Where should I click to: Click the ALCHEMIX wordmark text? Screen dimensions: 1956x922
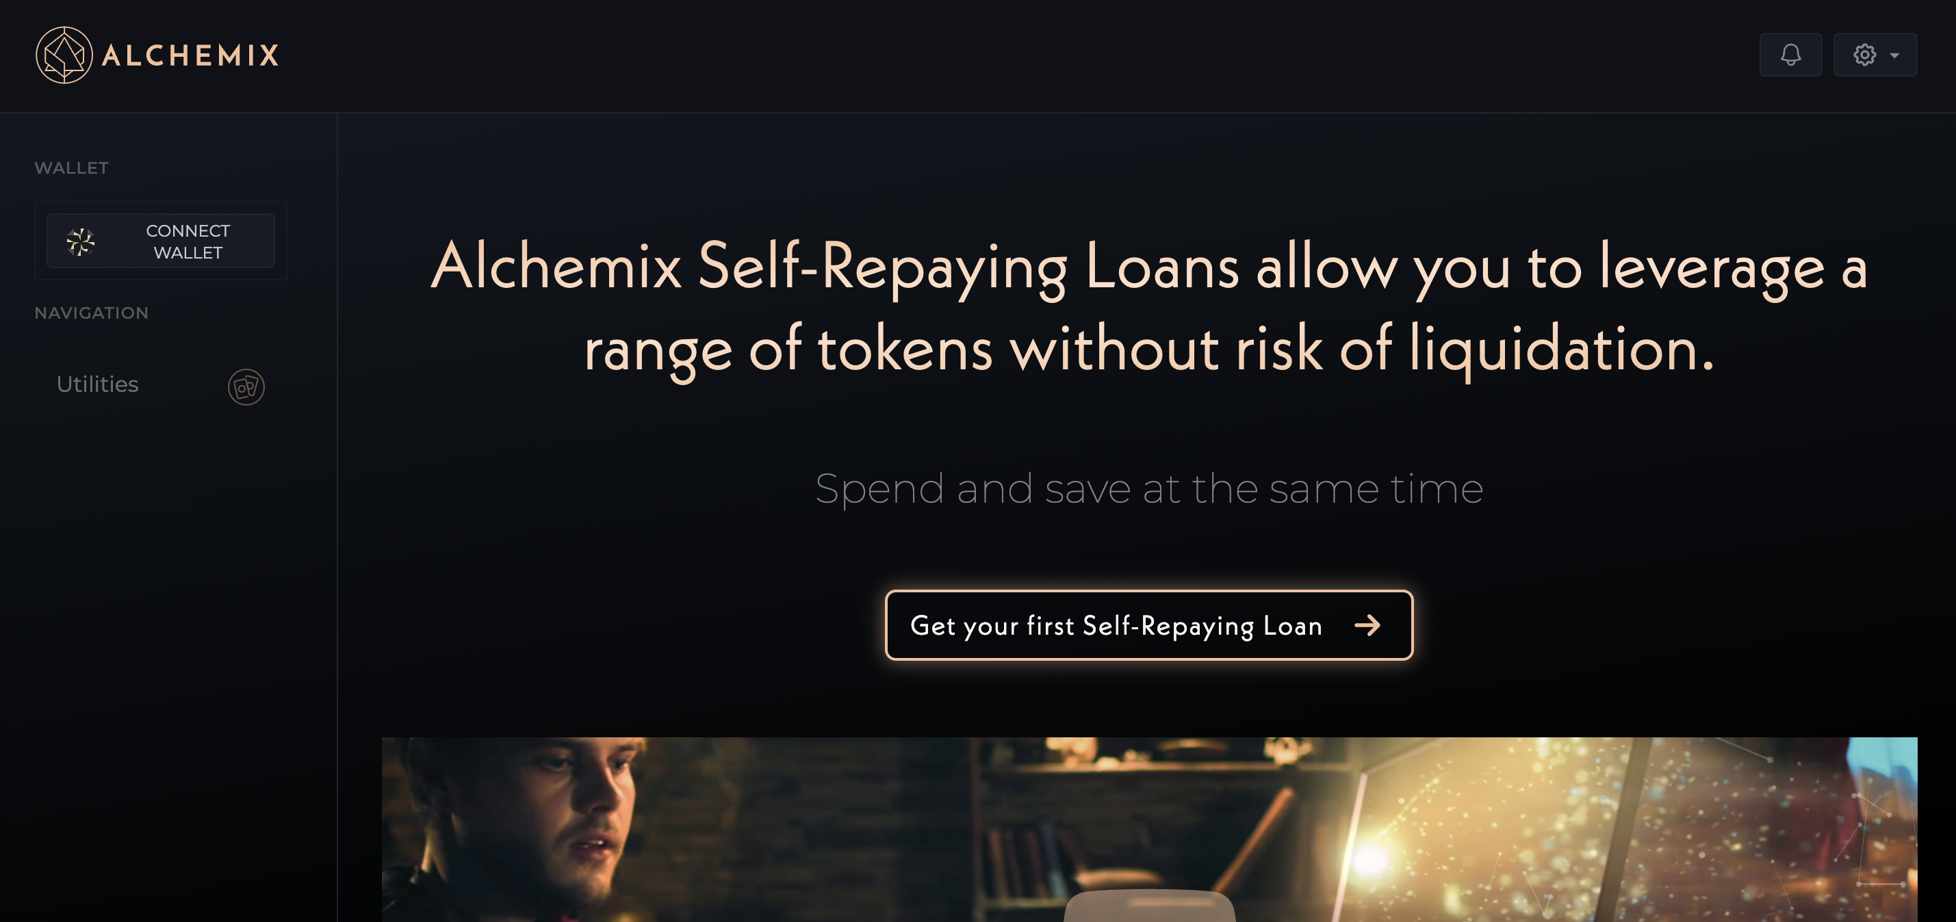(190, 55)
